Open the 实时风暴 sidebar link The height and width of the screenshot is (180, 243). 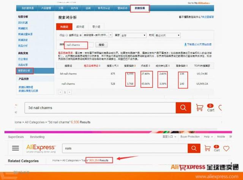point(23,23)
